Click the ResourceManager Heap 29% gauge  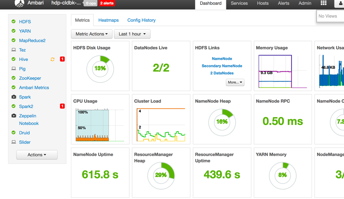[x=161, y=176]
